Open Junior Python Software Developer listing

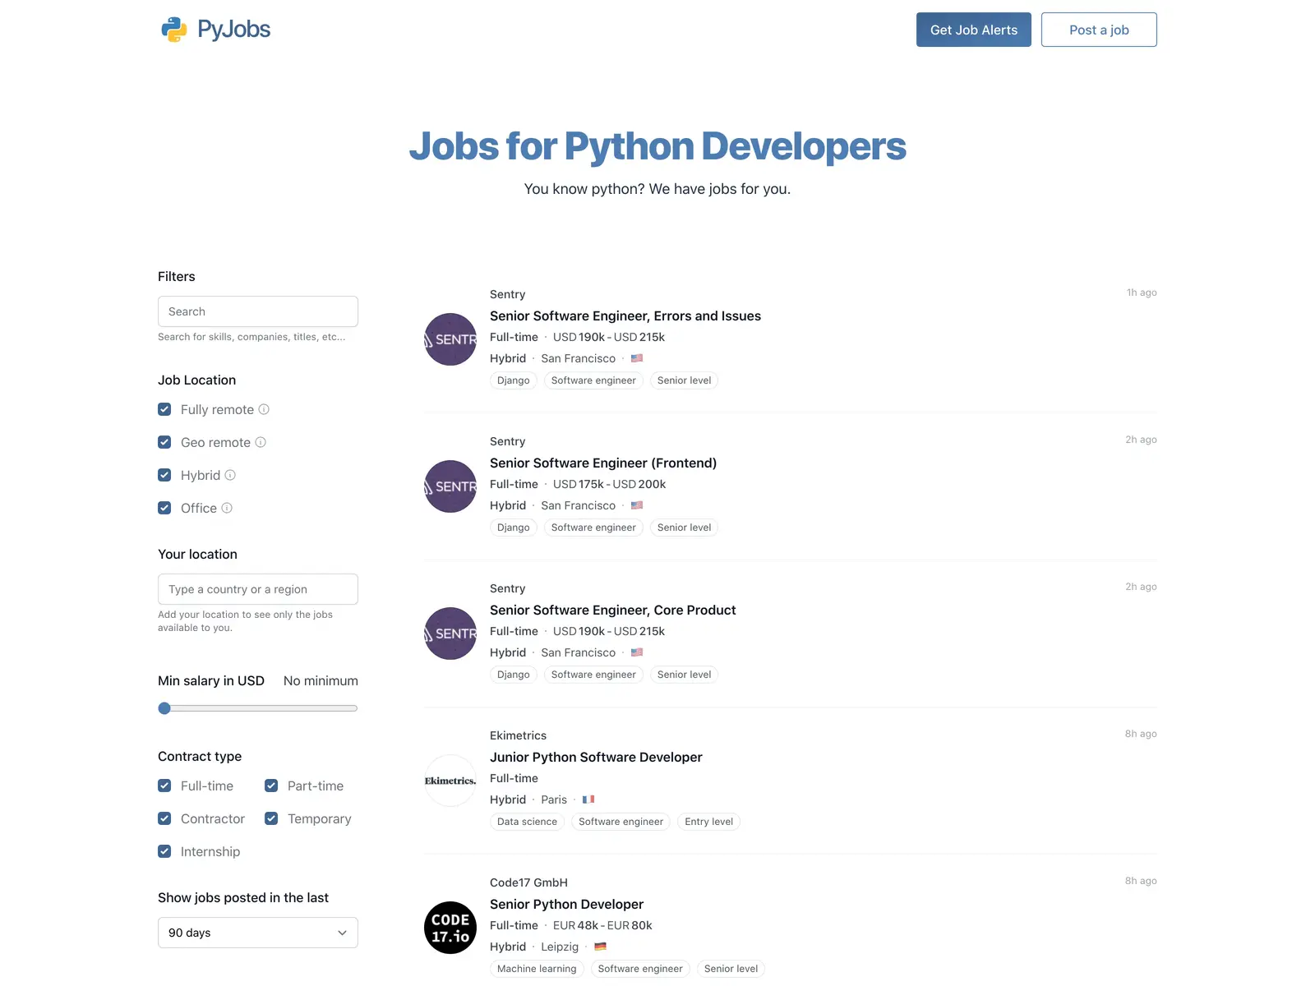(596, 758)
